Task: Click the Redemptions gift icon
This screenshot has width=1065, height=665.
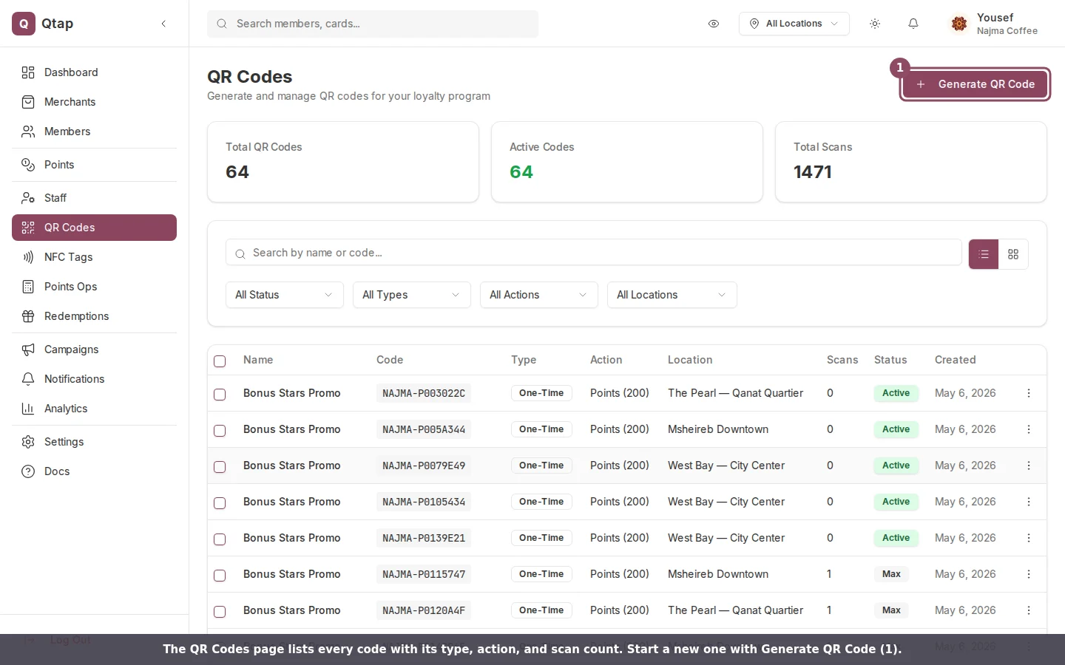Action: click(28, 316)
